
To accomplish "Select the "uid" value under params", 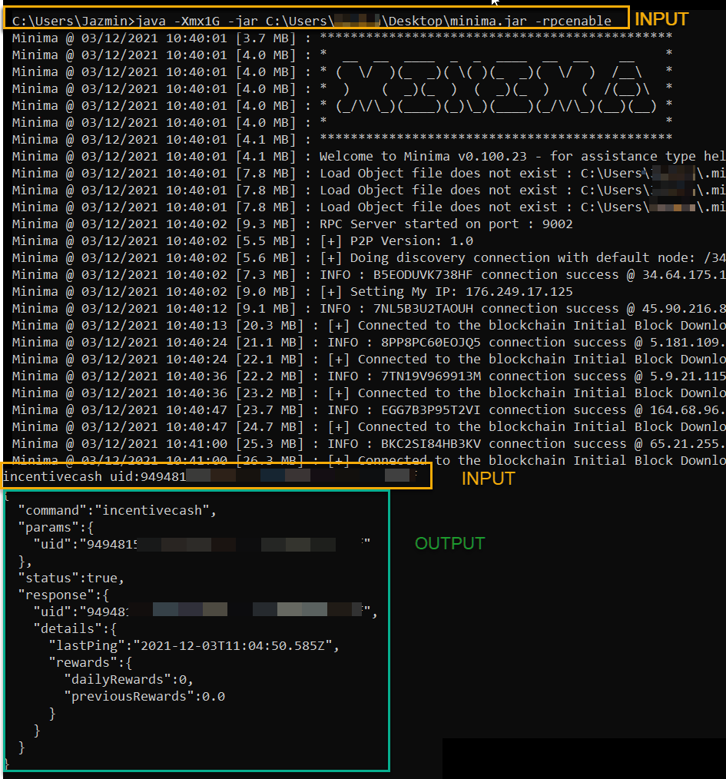I will [224, 544].
